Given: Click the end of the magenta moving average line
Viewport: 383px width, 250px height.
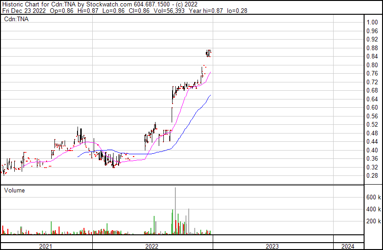Looking at the screenshot, I should (x=210, y=72).
